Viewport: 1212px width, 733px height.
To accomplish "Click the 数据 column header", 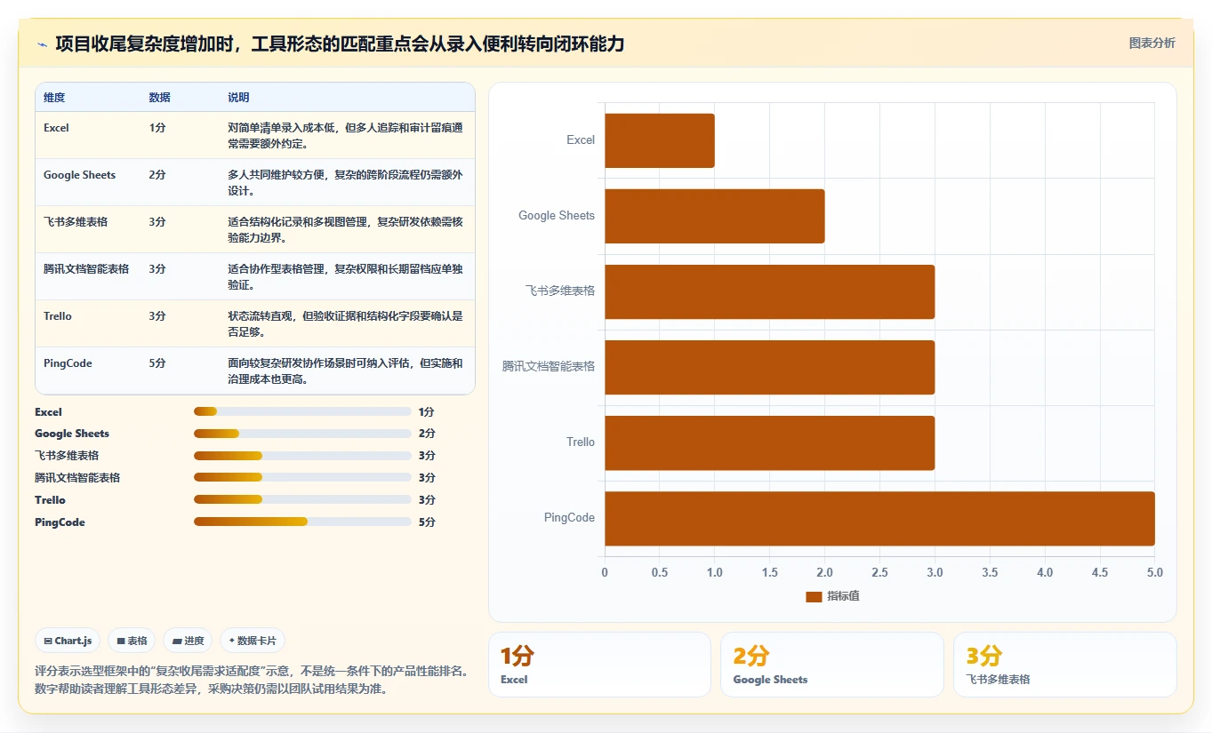I will (160, 98).
